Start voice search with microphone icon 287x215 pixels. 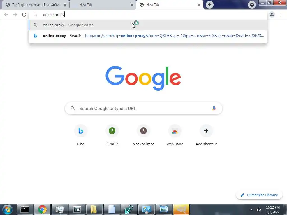214,108
